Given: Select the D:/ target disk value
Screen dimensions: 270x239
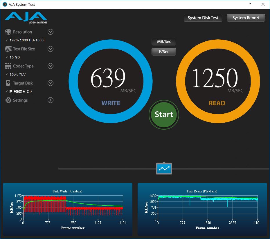Looking at the screenshot, I should (x=21, y=91).
